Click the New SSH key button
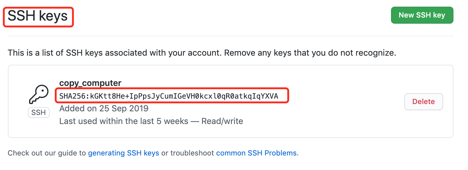Image resolution: width=468 pixels, height=170 pixels. tap(422, 15)
